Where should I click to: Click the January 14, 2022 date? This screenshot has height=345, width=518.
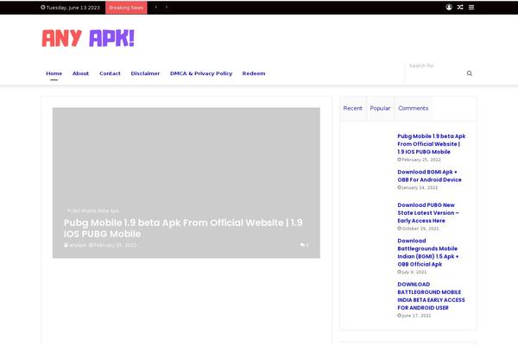418,187
